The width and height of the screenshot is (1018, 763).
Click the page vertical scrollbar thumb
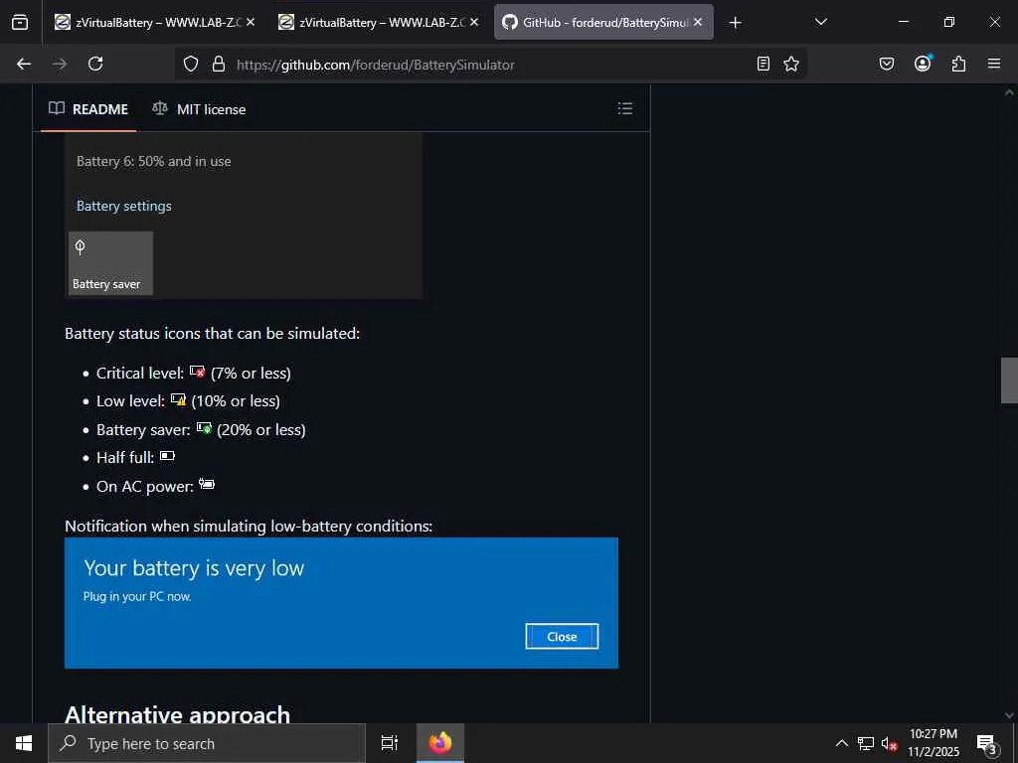[1009, 381]
